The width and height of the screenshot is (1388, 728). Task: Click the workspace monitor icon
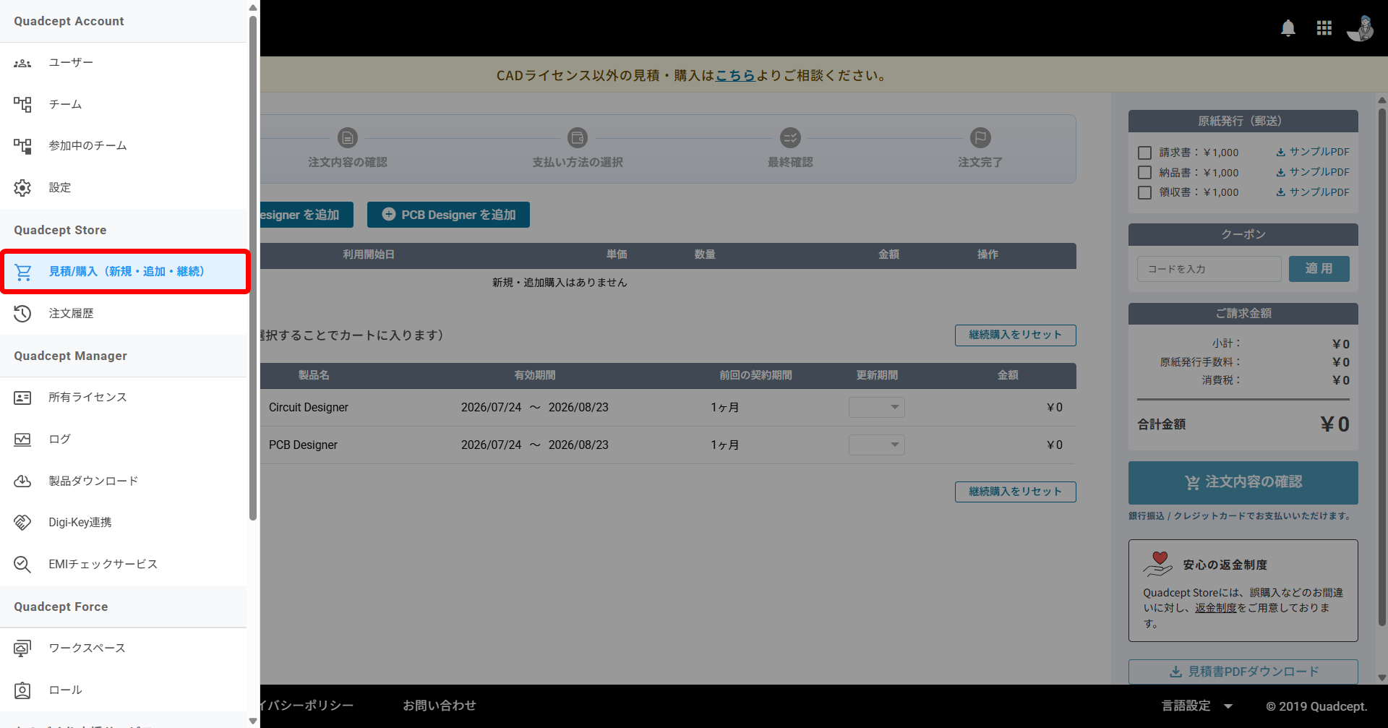[x=22, y=648]
